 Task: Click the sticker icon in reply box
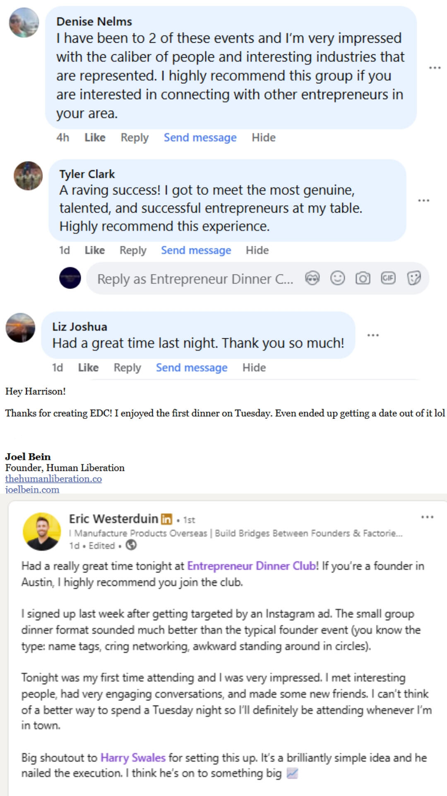tap(414, 278)
